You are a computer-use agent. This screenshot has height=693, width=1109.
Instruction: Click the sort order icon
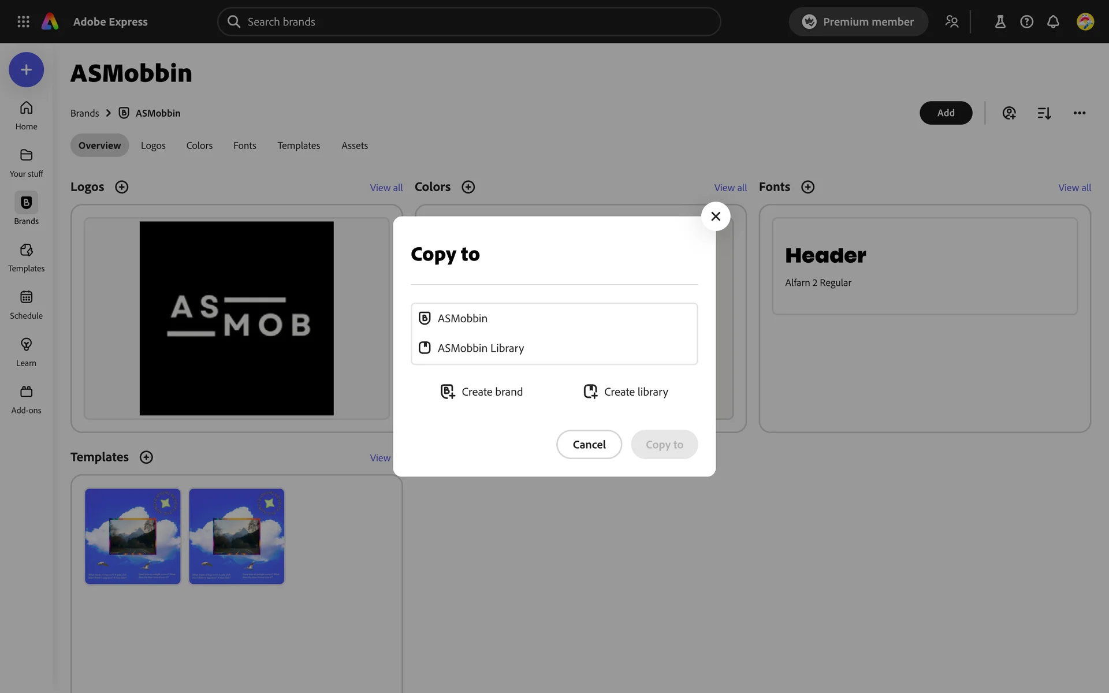pos(1044,113)
